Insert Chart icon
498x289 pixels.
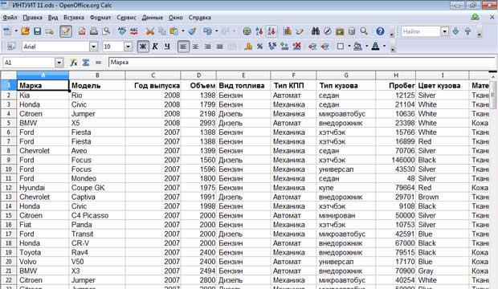pyautogui.click(x=288, y=31)
